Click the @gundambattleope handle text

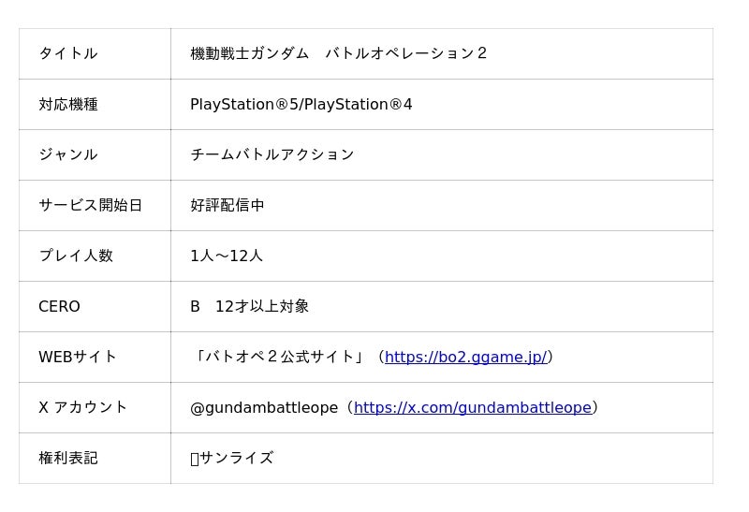tap(264, 408)
